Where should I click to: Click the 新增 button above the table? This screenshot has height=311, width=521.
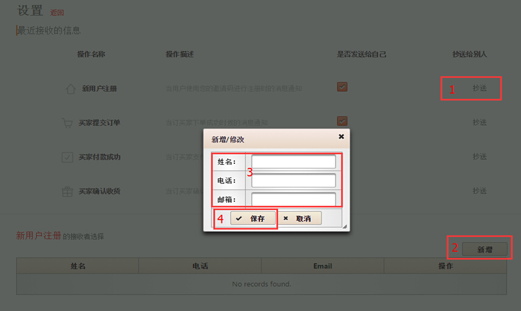coord(484,249)
